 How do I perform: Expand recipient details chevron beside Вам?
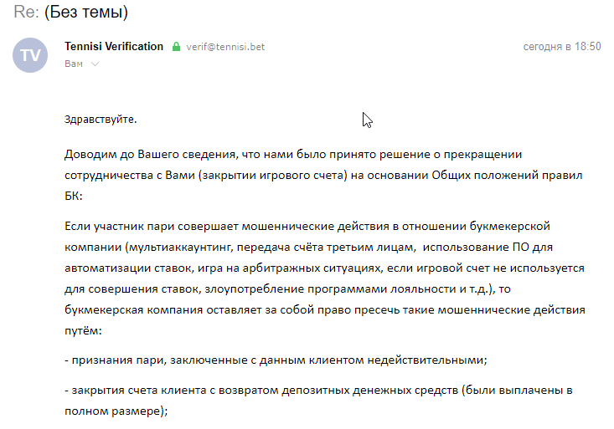pos(95,64)
